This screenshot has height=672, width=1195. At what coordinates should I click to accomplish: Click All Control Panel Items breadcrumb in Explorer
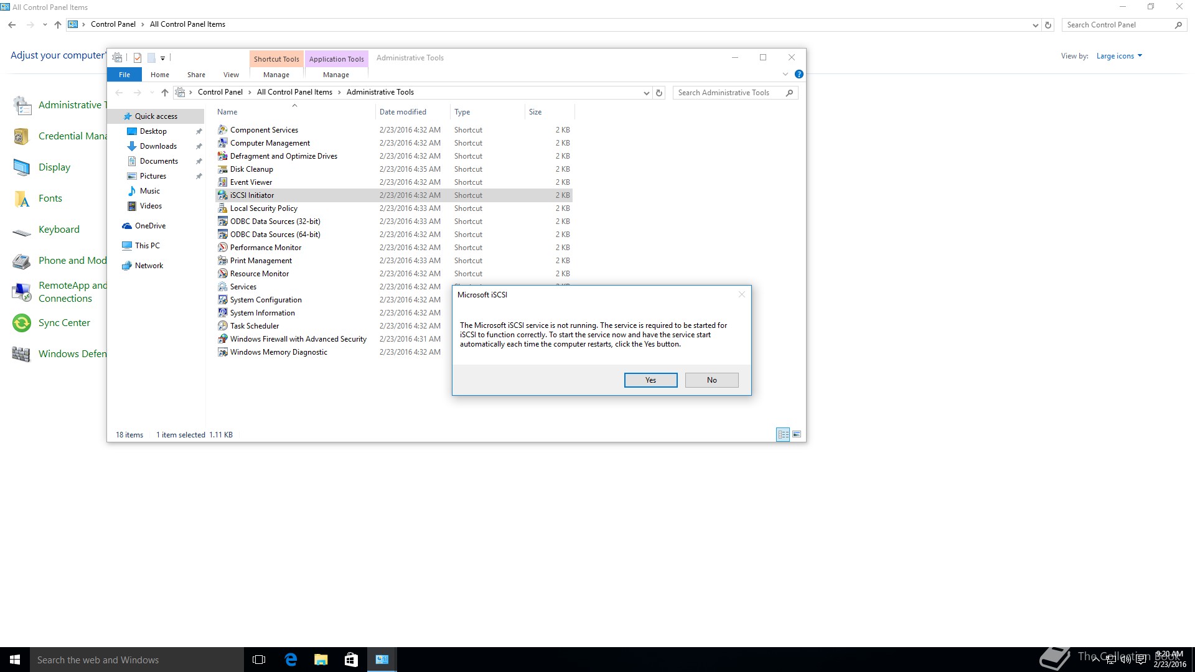pos(294,92)
